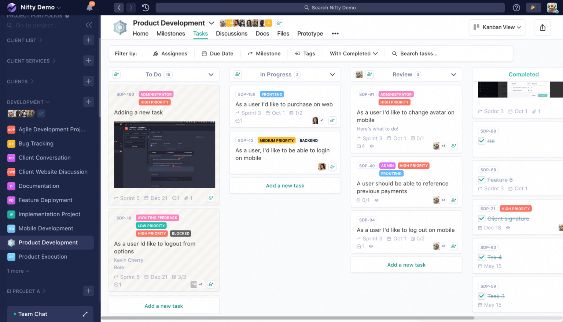Click the assign member icon on the To Do column
The height and width of the screenshot is (322, 563).
tap(116, 74)
